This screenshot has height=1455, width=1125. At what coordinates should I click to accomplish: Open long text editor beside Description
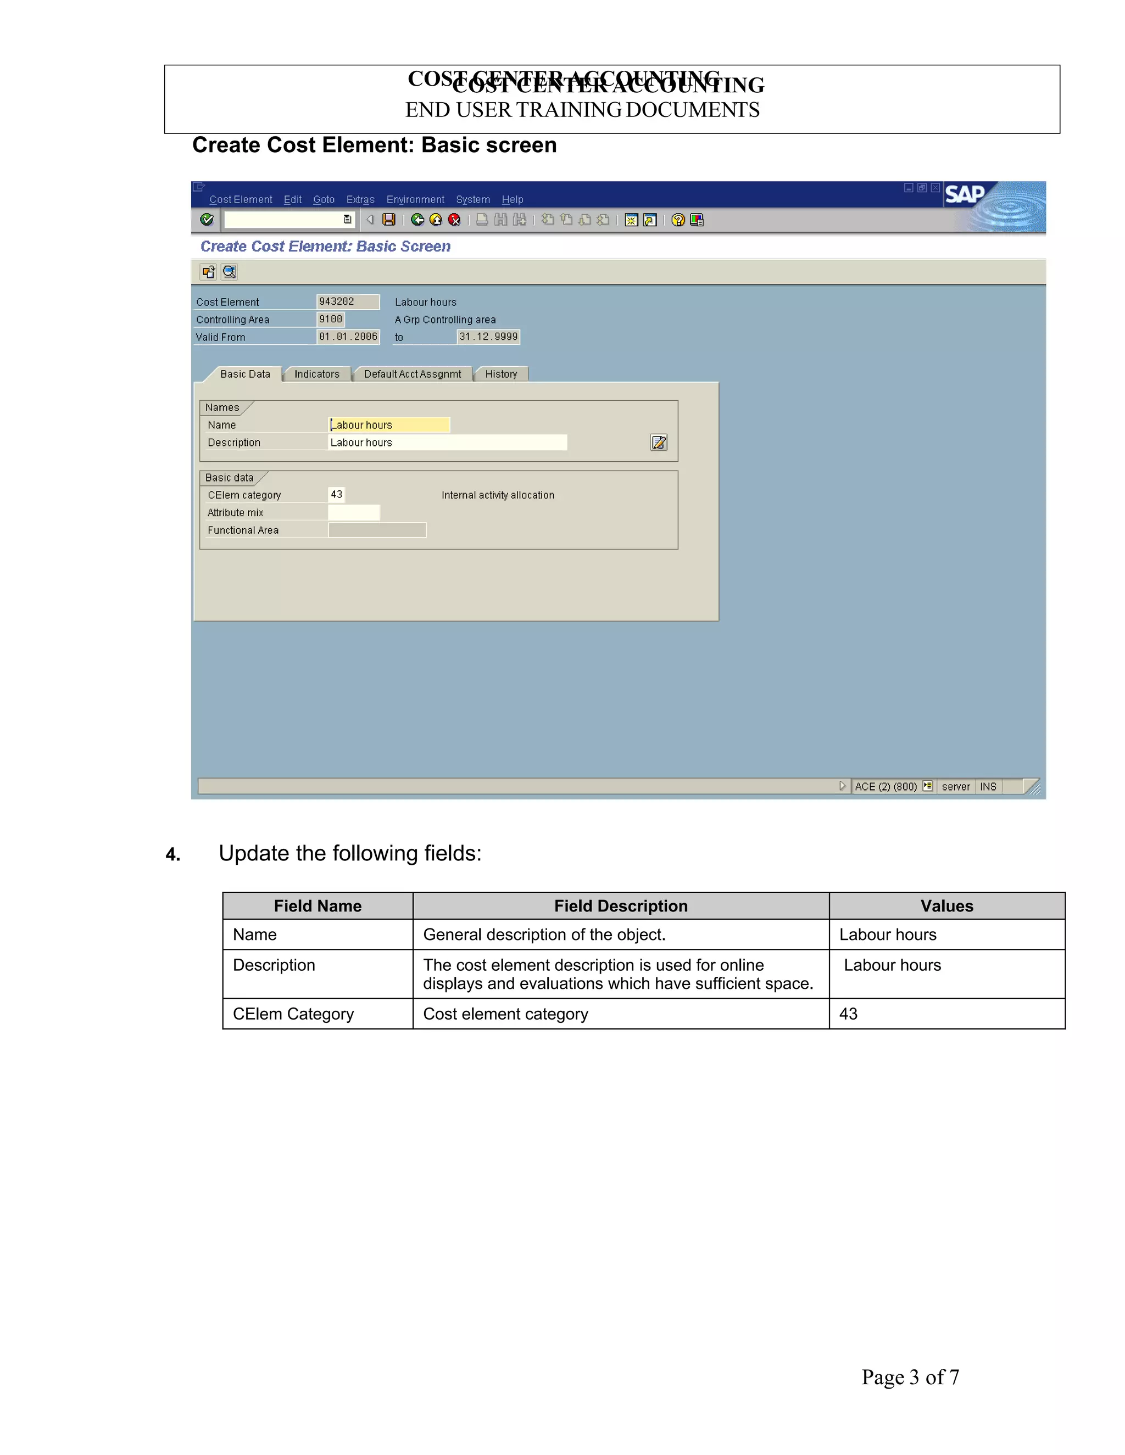click(x=659, y=443)
